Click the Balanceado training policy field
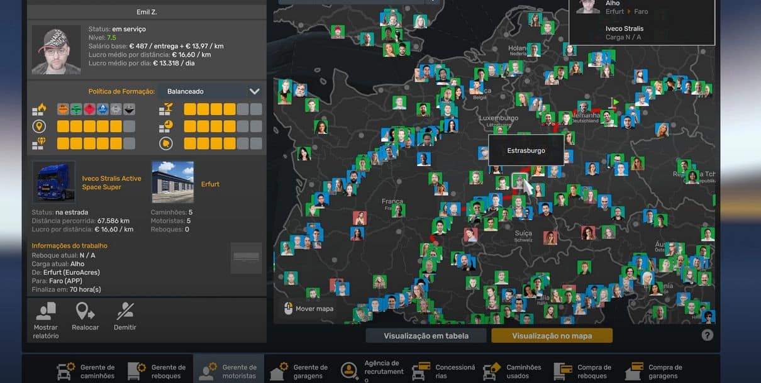 coord(201,91)
